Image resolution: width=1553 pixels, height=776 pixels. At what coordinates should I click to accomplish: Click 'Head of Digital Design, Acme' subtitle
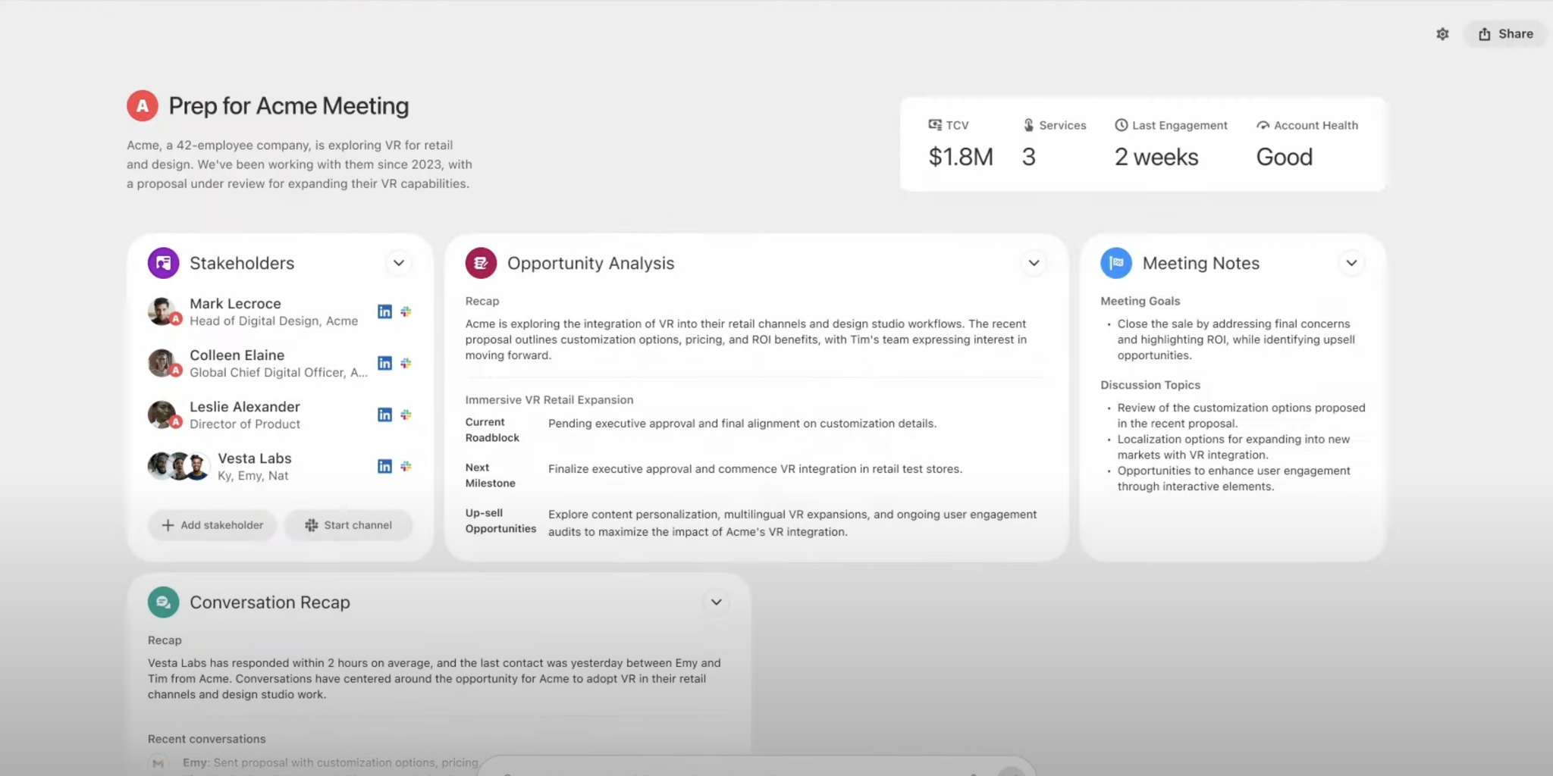click(274, 321)
